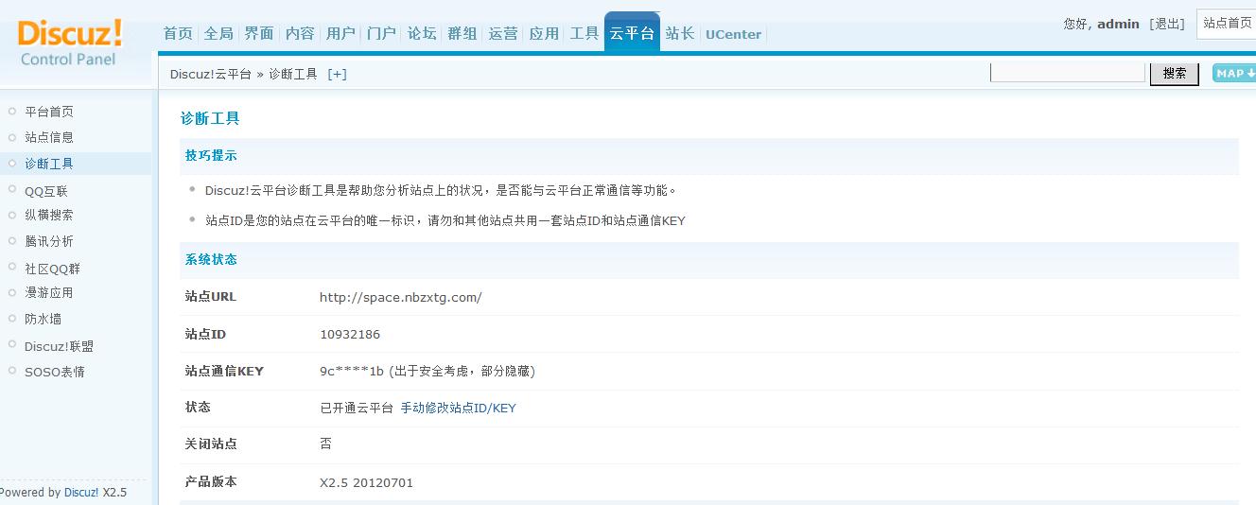The image size is (1256, 505).
Task: Open the 站长 top menu
Action: pos(680,33)
